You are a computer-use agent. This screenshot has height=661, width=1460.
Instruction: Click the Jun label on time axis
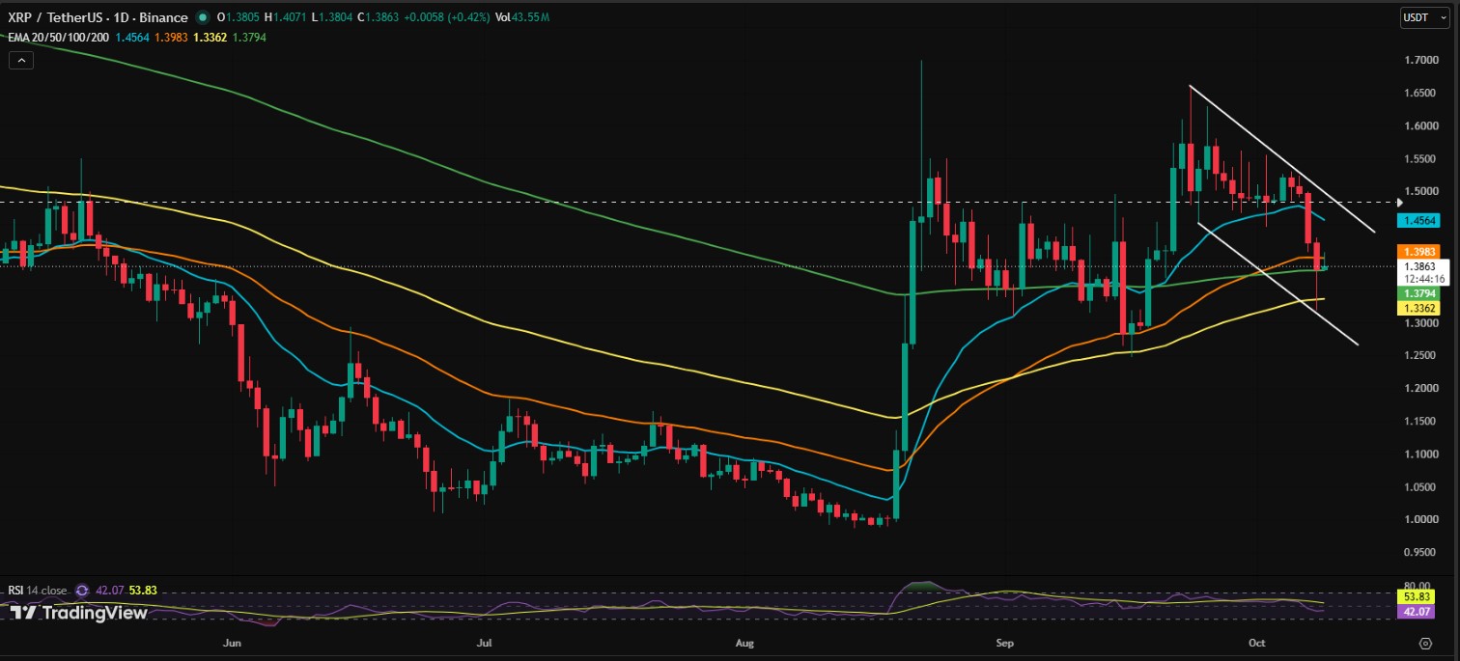click(231, 641)
